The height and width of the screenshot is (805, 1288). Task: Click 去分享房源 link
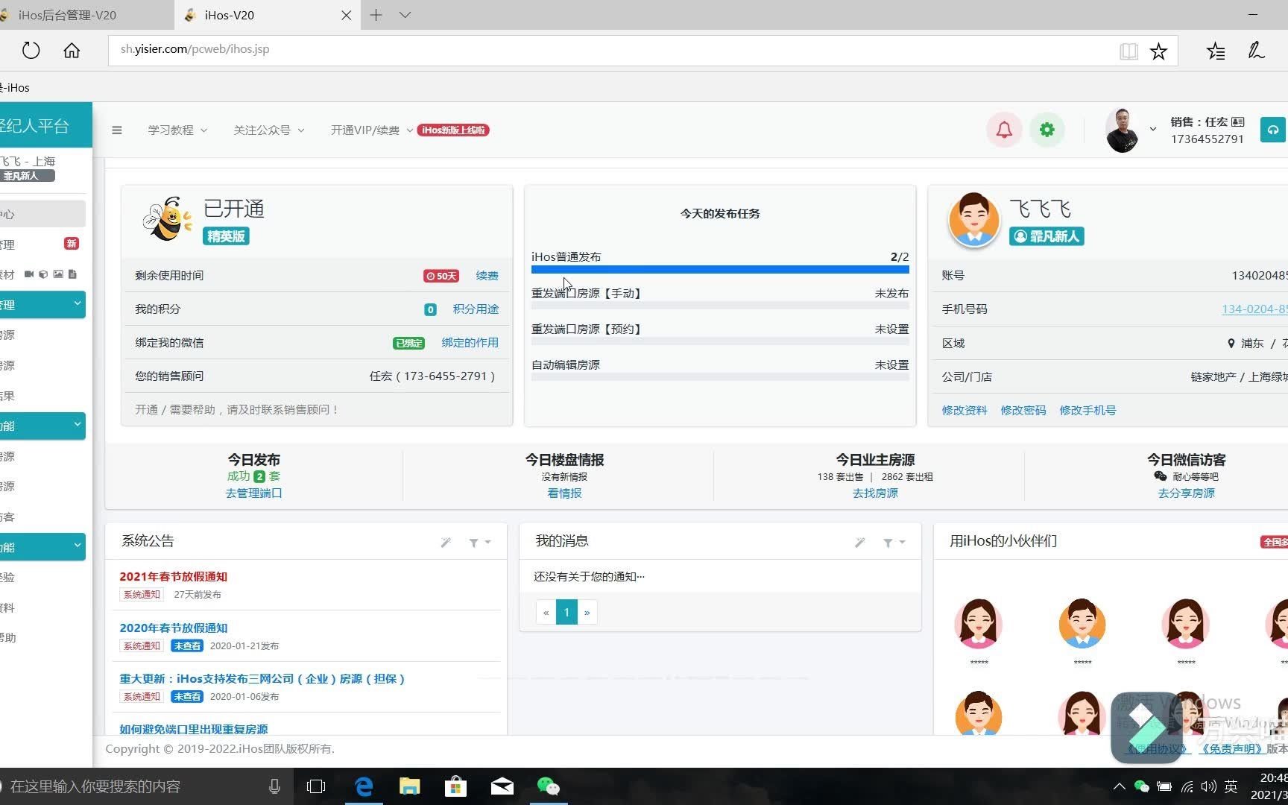pyautogui.click(x=1187, y=493)
